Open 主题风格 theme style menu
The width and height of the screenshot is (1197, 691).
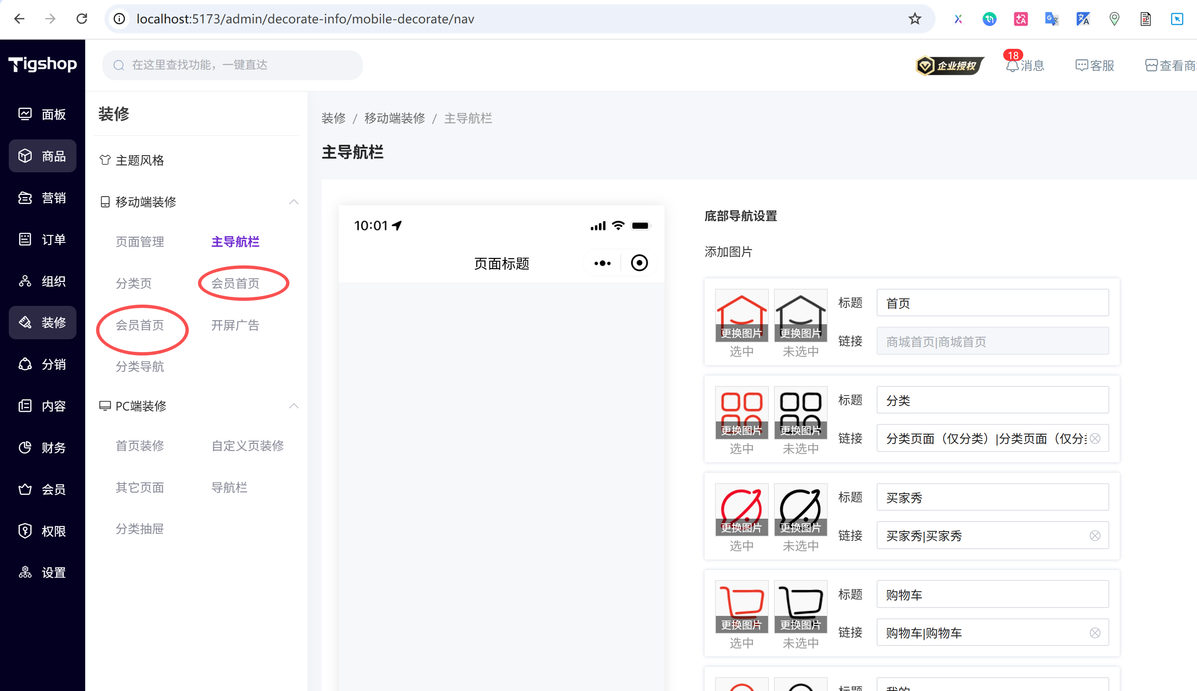(139, 160)
